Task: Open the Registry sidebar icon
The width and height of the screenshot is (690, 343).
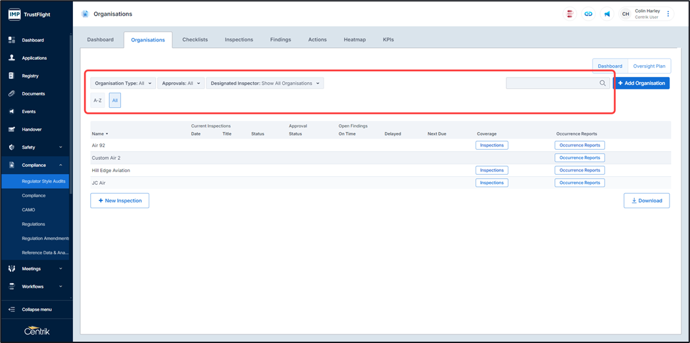Action: tap(12, 76)
